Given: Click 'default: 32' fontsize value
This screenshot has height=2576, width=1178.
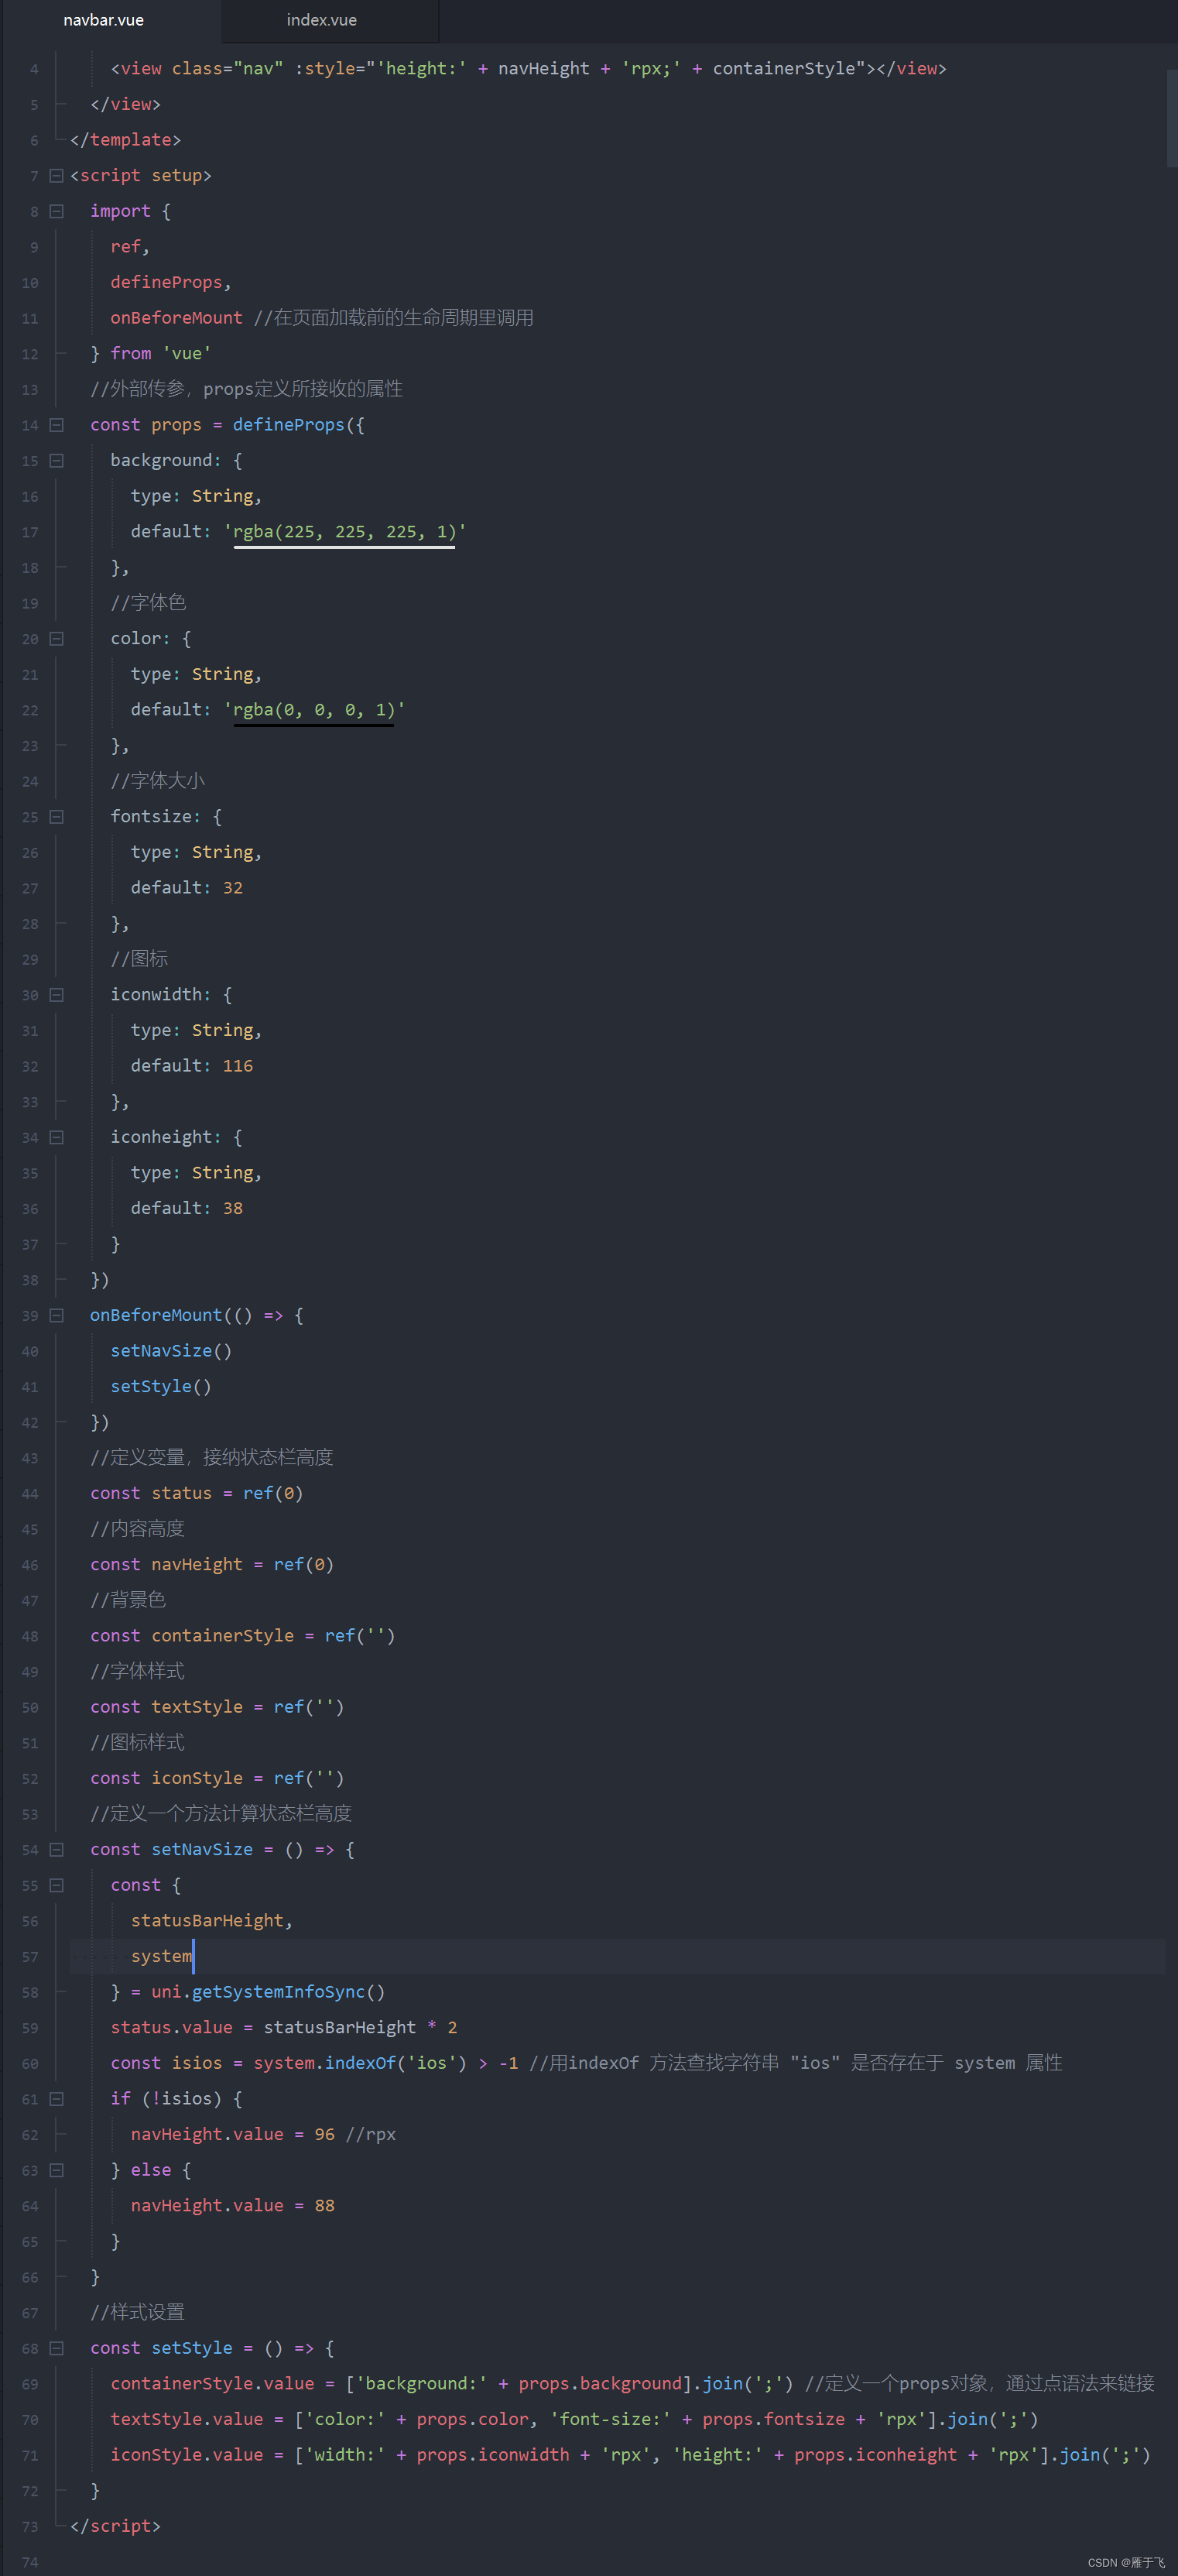Looking at the screenshot, I should [186, 888].
